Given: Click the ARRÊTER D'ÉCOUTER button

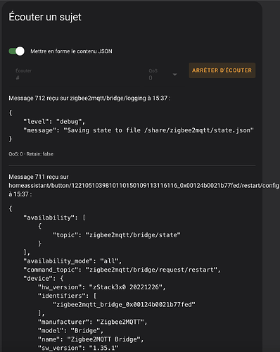Looking at the screenshot, I should [222, 70].
